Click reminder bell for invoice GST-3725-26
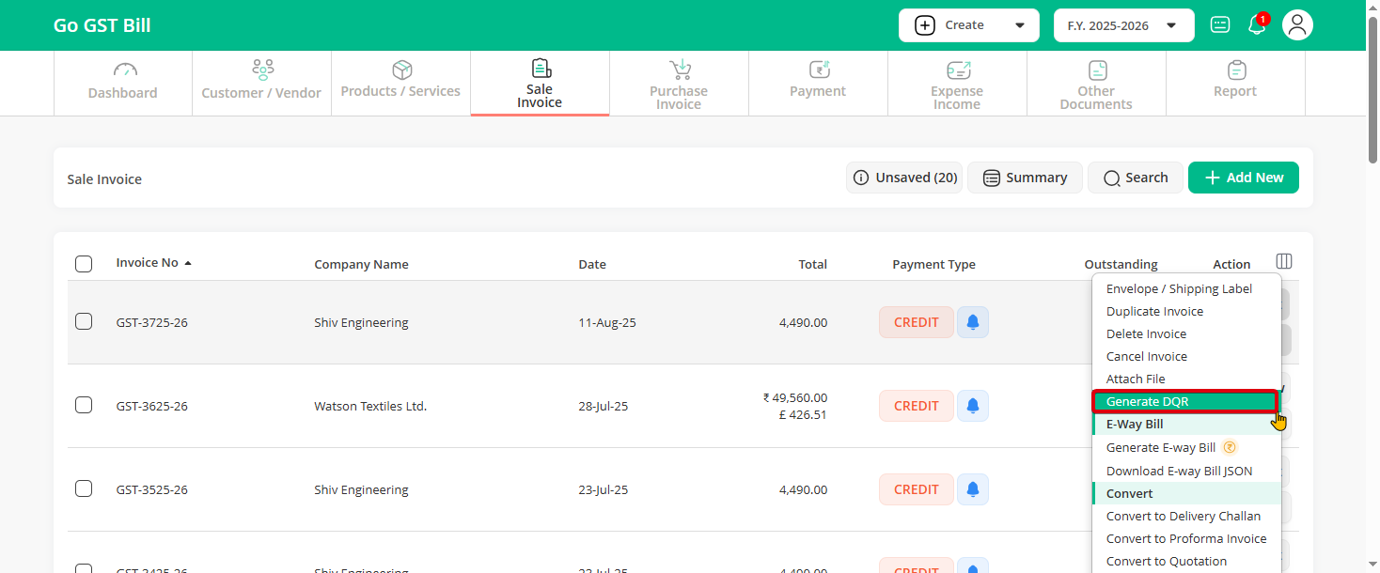 (x=973, y=322)
